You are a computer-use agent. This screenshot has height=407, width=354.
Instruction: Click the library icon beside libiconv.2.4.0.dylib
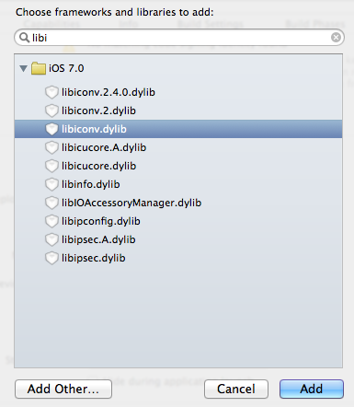point(51,92)
